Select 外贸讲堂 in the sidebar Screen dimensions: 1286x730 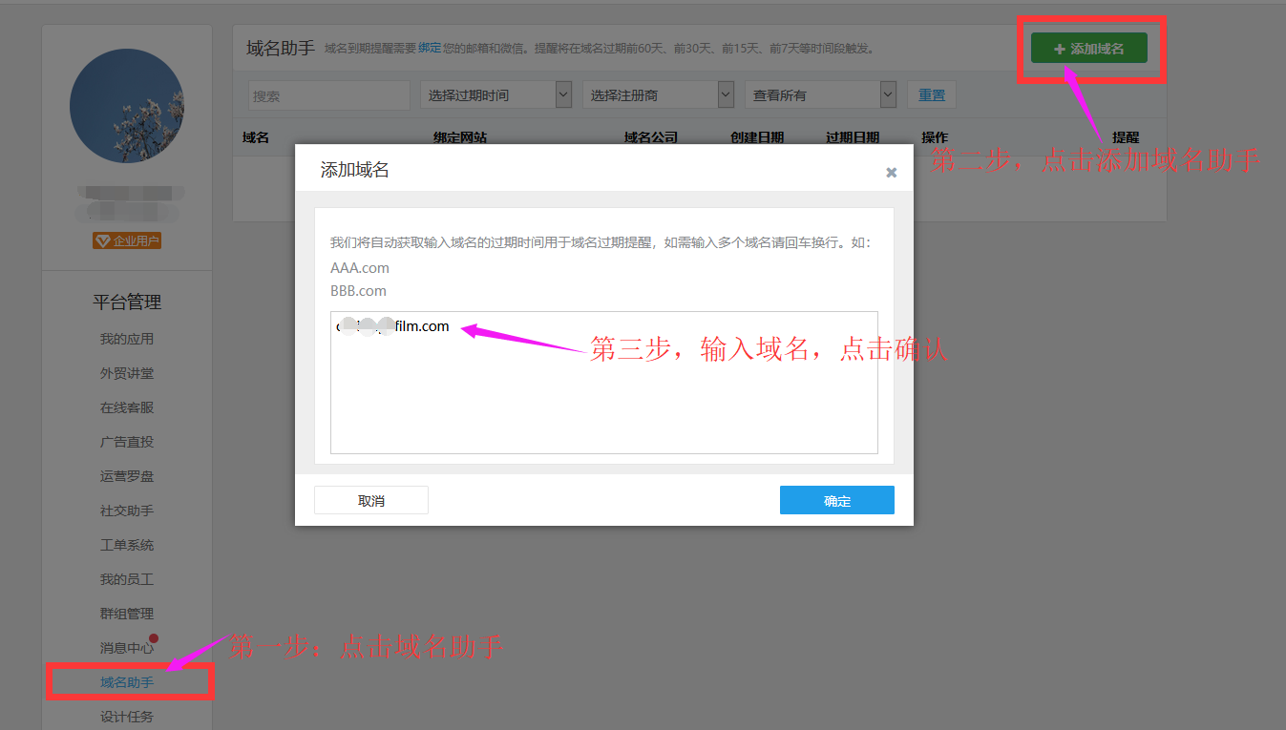click(x=127, y=373)
